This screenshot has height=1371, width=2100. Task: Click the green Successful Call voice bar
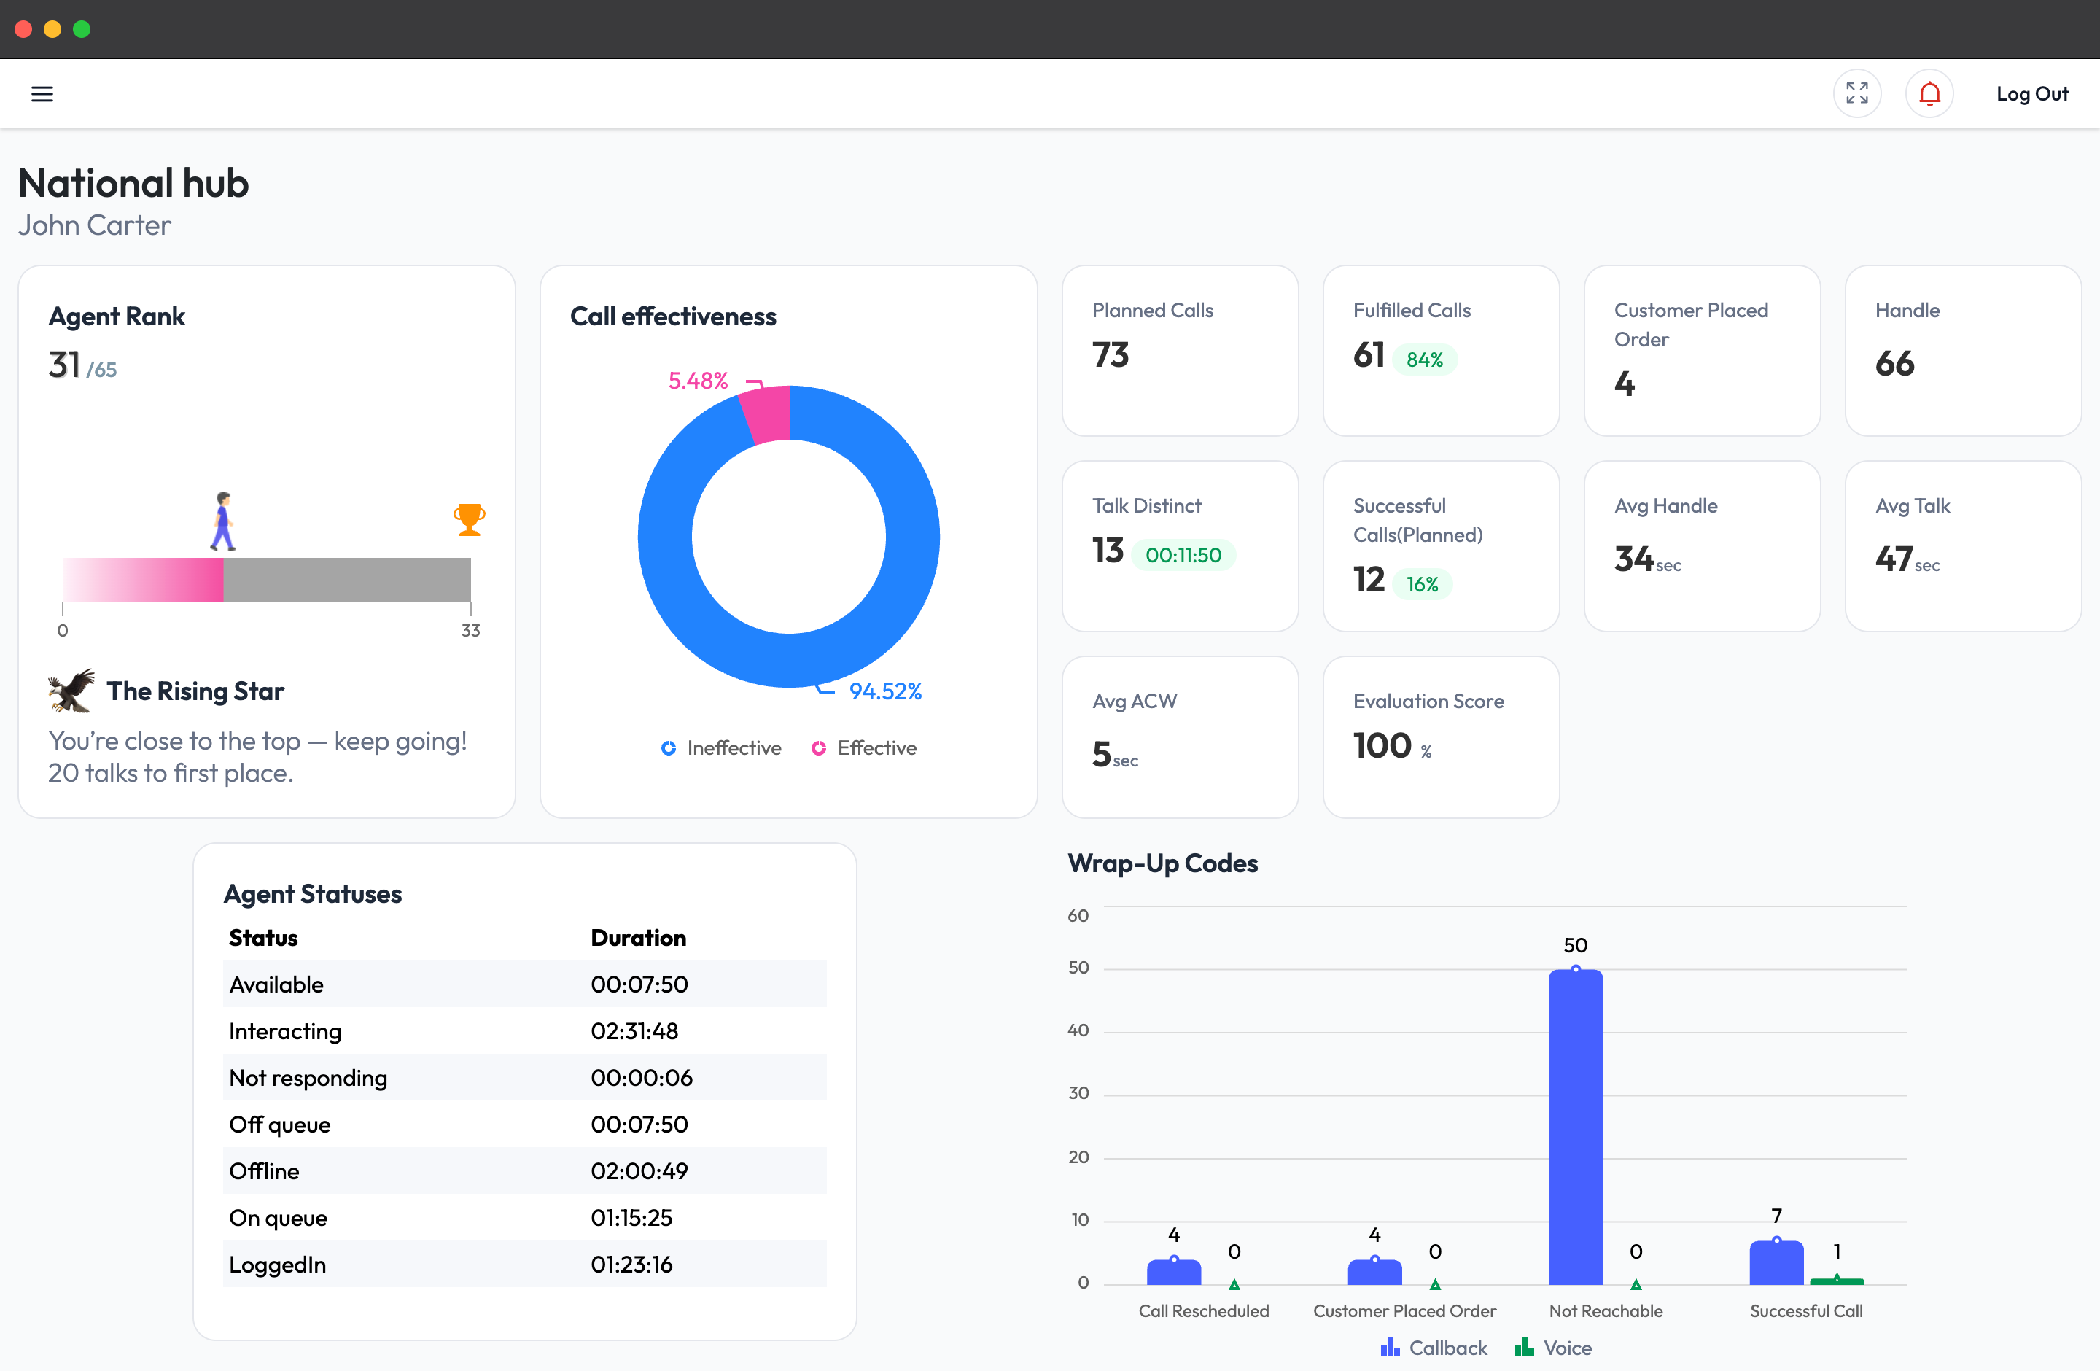pyautogui.click(x=1837, y=1281)
